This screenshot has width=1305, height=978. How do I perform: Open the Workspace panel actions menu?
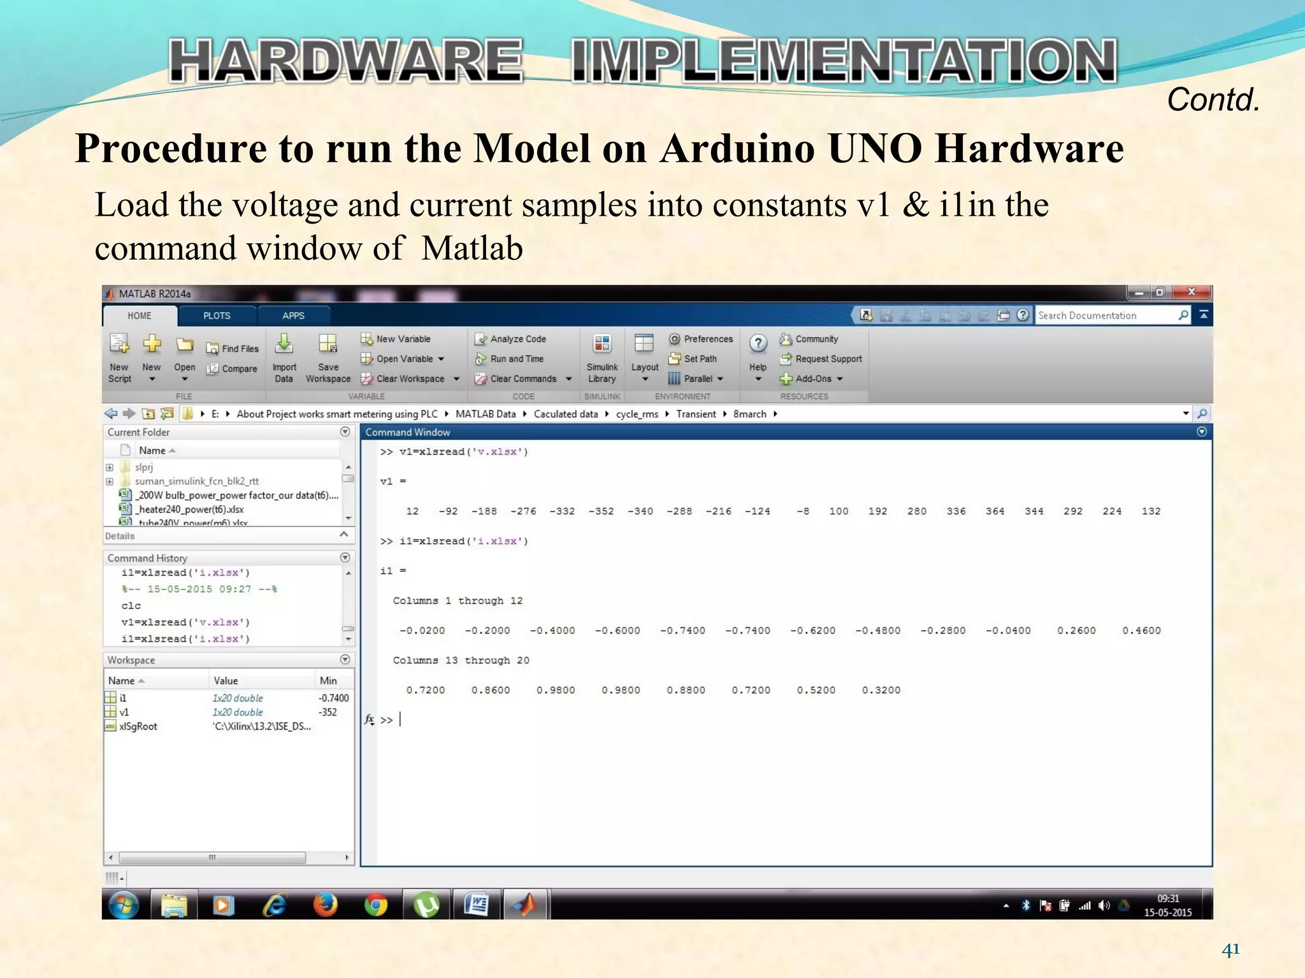point(345,660)
